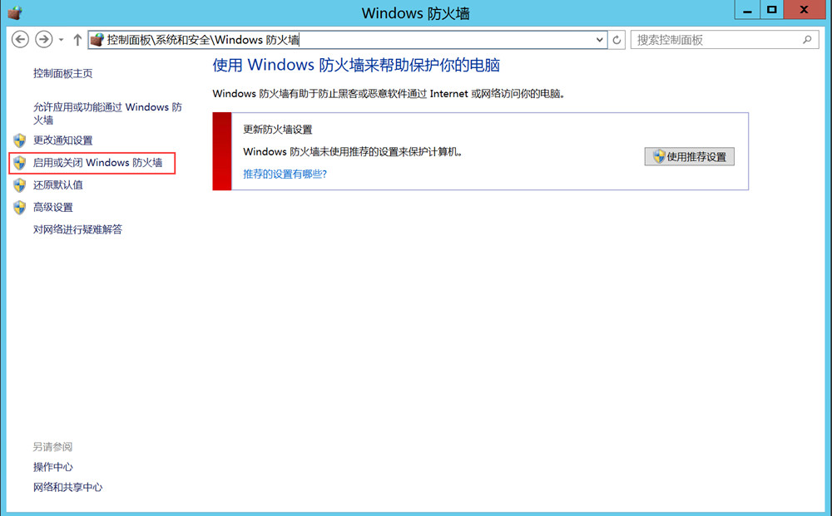Open 网络和共享中心 link

pyautogui.click(x=67, y=487)
